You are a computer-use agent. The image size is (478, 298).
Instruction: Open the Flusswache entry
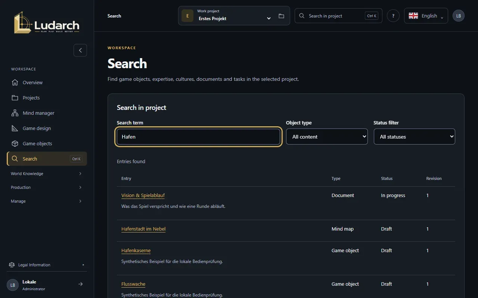pyautogui.click(x=133, y=284)
